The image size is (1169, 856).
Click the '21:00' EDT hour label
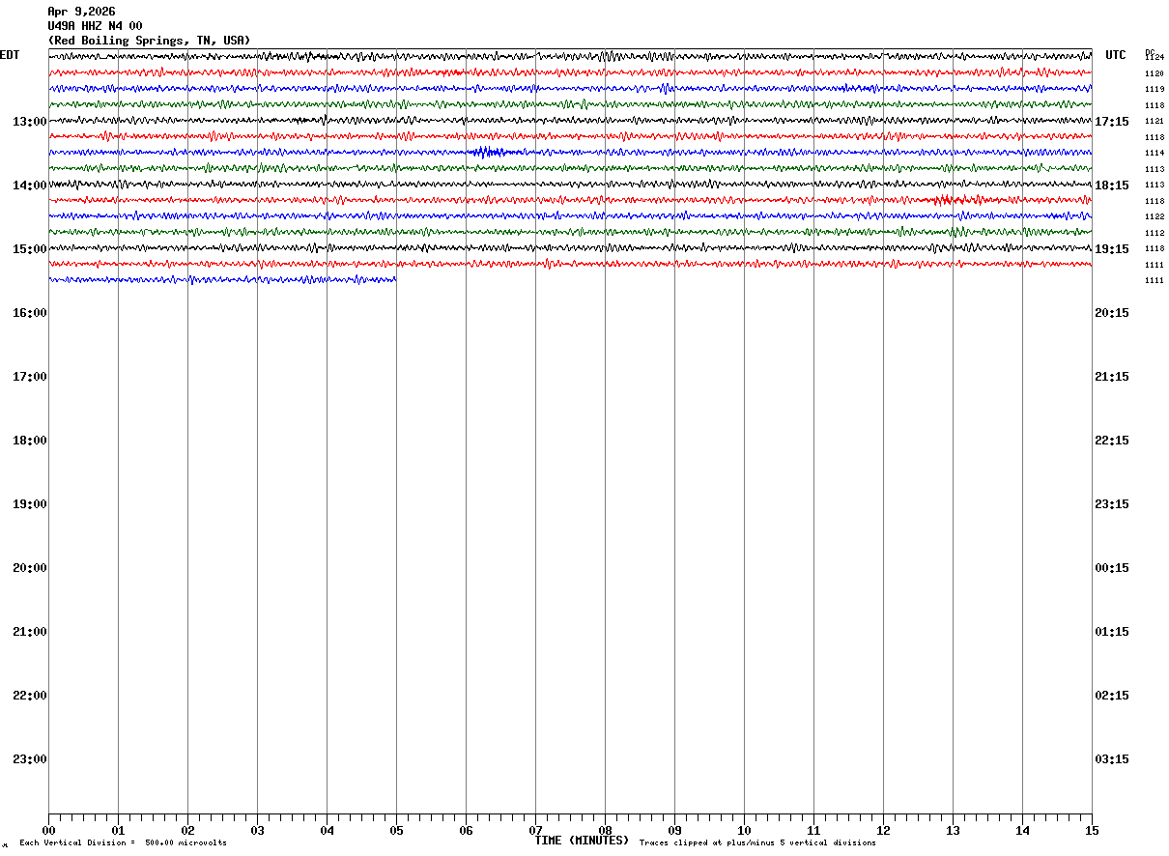(x=30, y=632)
